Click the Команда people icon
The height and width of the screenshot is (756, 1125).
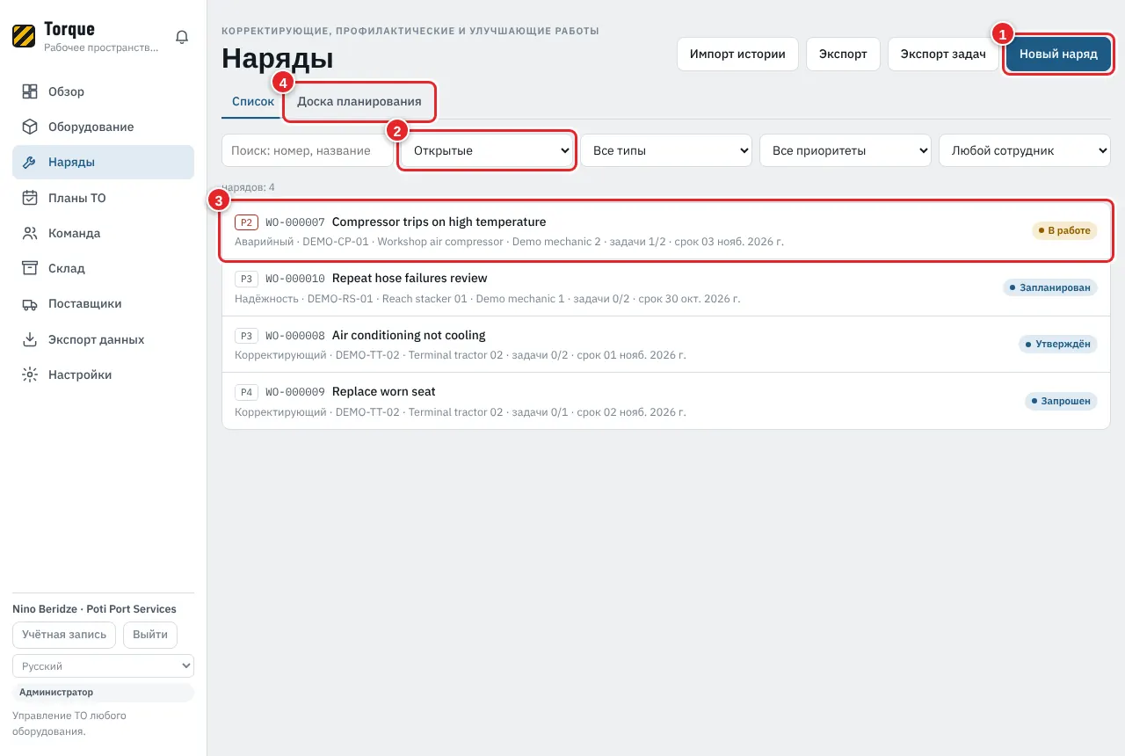coord(30,233)
